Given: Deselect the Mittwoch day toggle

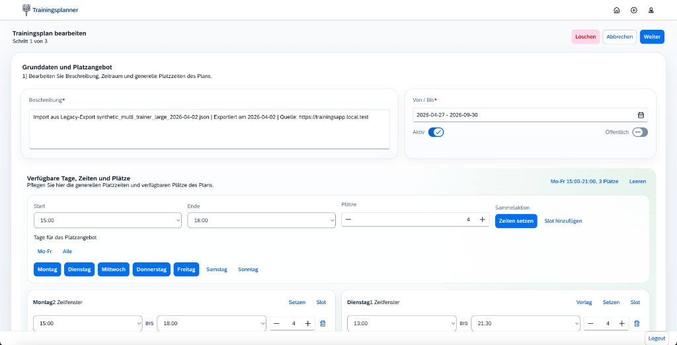Looking at the screenshot, I should click(114, 270).
